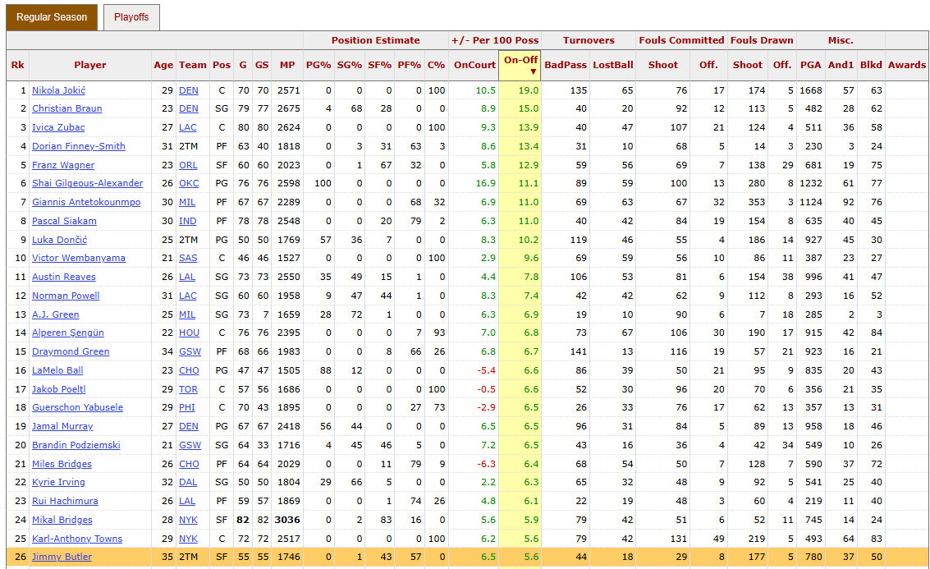Screen dimensions: 930x569
Task: Open Pascal Siakam player link
Action: [x=64, y=221]
